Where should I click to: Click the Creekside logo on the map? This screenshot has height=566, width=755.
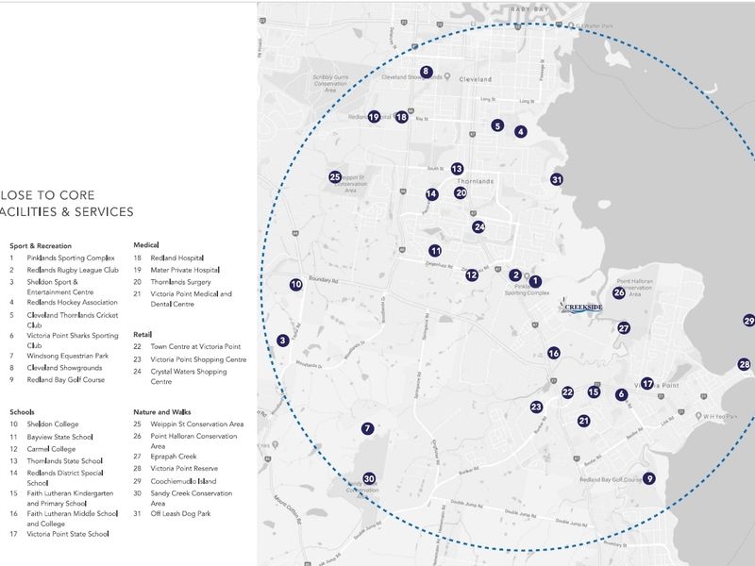pyautogui.click(x=577, y=307)
